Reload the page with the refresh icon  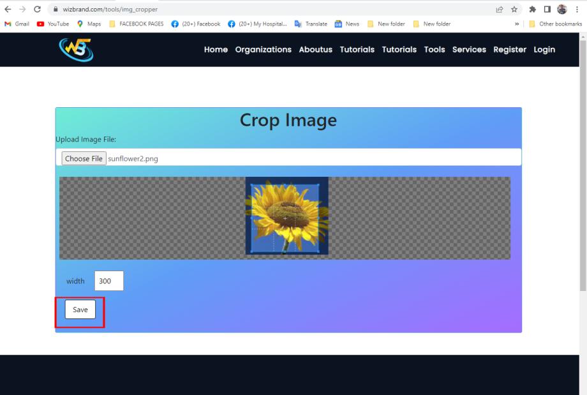[x=37, y=10]
